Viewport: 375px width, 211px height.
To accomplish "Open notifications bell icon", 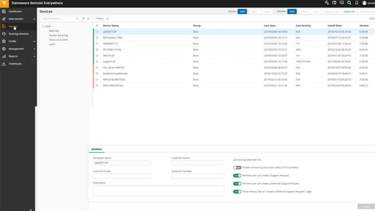I will click(357, 3).
